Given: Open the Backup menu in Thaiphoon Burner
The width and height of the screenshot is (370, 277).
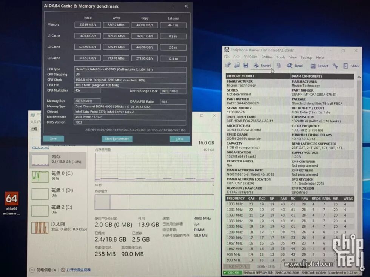Looking at the screenshot, I should 306,57.
